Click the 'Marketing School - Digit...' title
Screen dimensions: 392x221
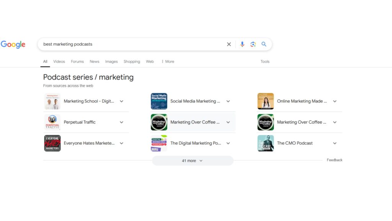89,101
